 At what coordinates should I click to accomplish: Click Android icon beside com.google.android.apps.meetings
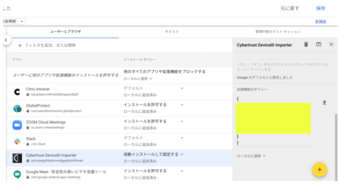point(28,177)
